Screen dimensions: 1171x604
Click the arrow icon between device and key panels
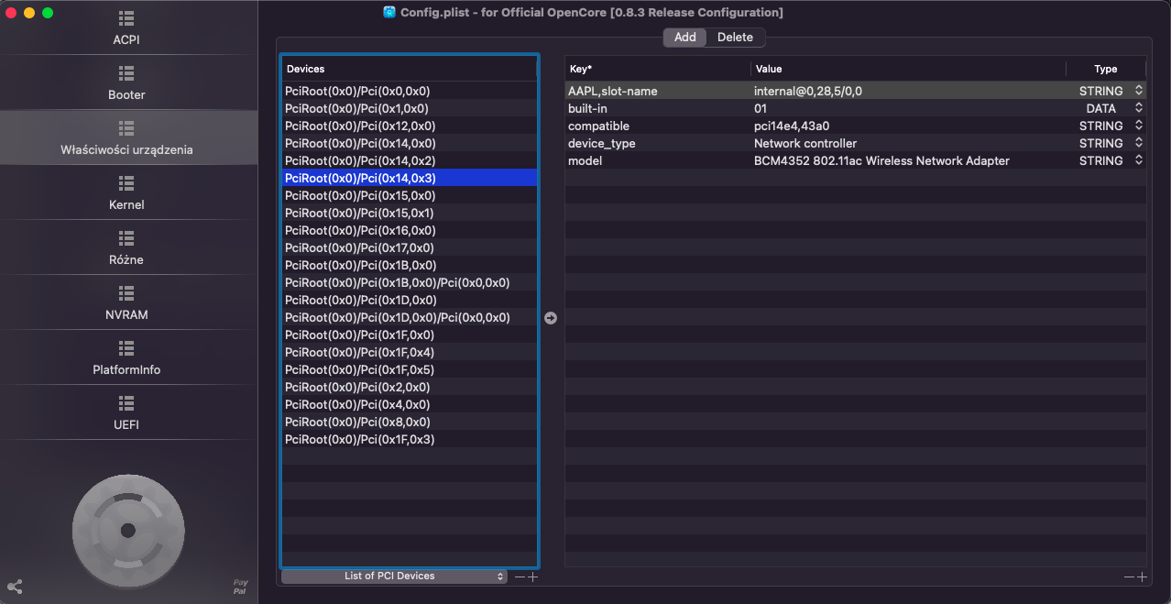[551, 318]
